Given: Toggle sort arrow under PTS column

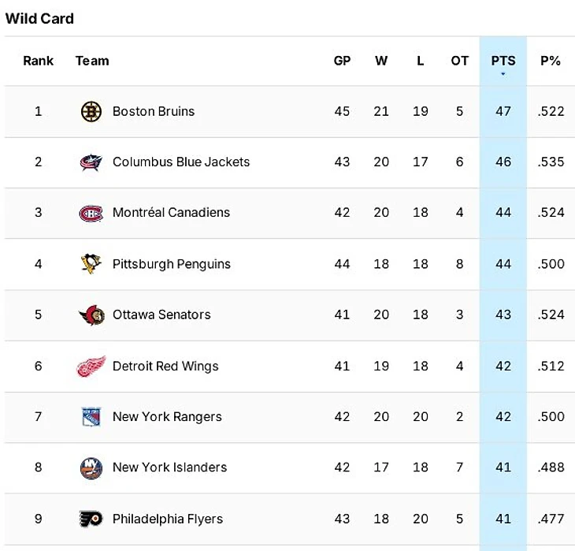Looking at the screenshot, I should pos(503,74).
